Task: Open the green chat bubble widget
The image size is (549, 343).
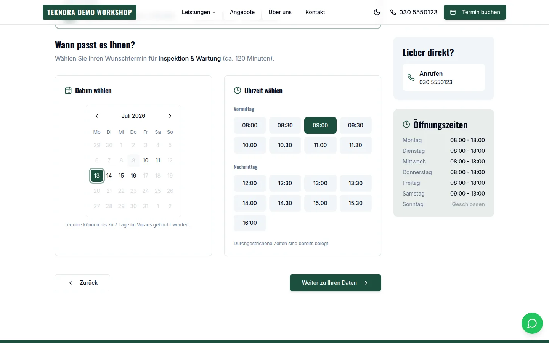Action: (x=532, y=323)
